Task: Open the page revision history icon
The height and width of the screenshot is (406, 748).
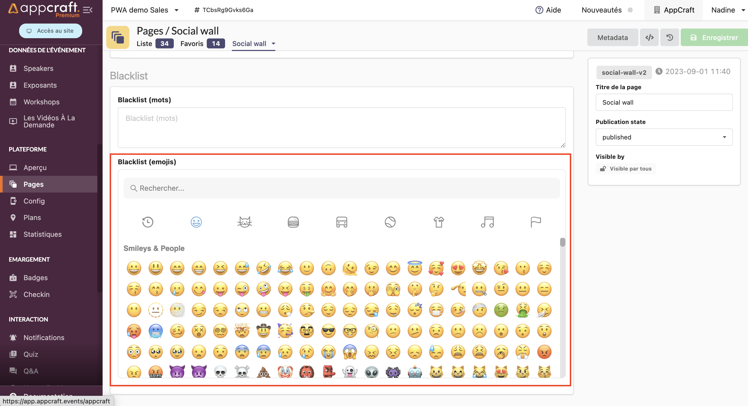Action: (669, 37)
